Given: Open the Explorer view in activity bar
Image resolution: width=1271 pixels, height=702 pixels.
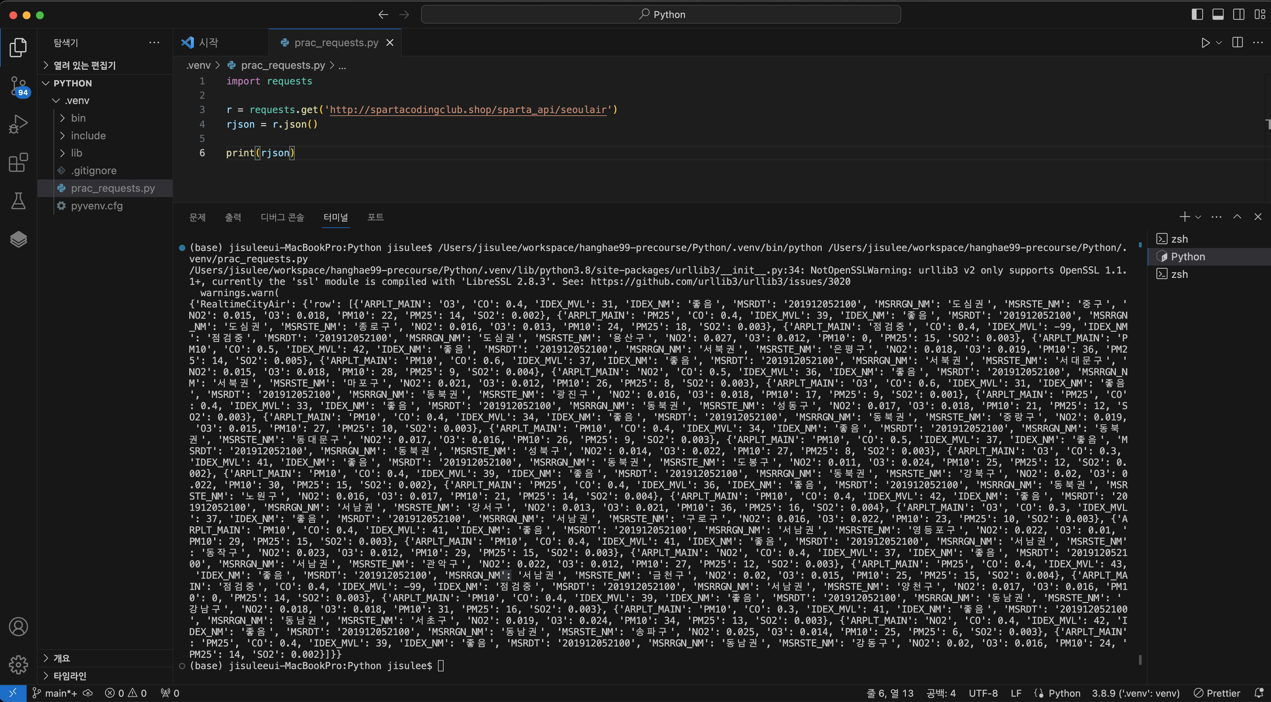Looking at the screenshot, I should click(18, 47).
